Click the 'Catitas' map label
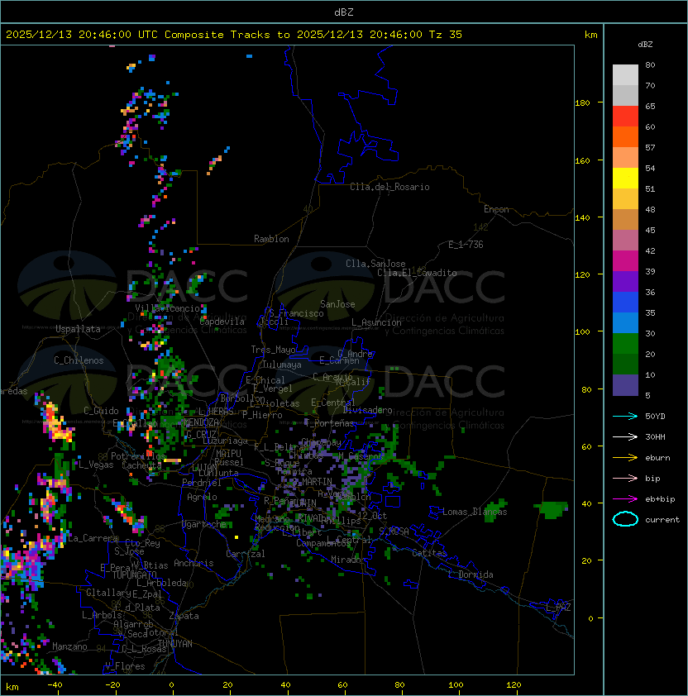Screen dimensions: 688x696 (x=429, y=553)
